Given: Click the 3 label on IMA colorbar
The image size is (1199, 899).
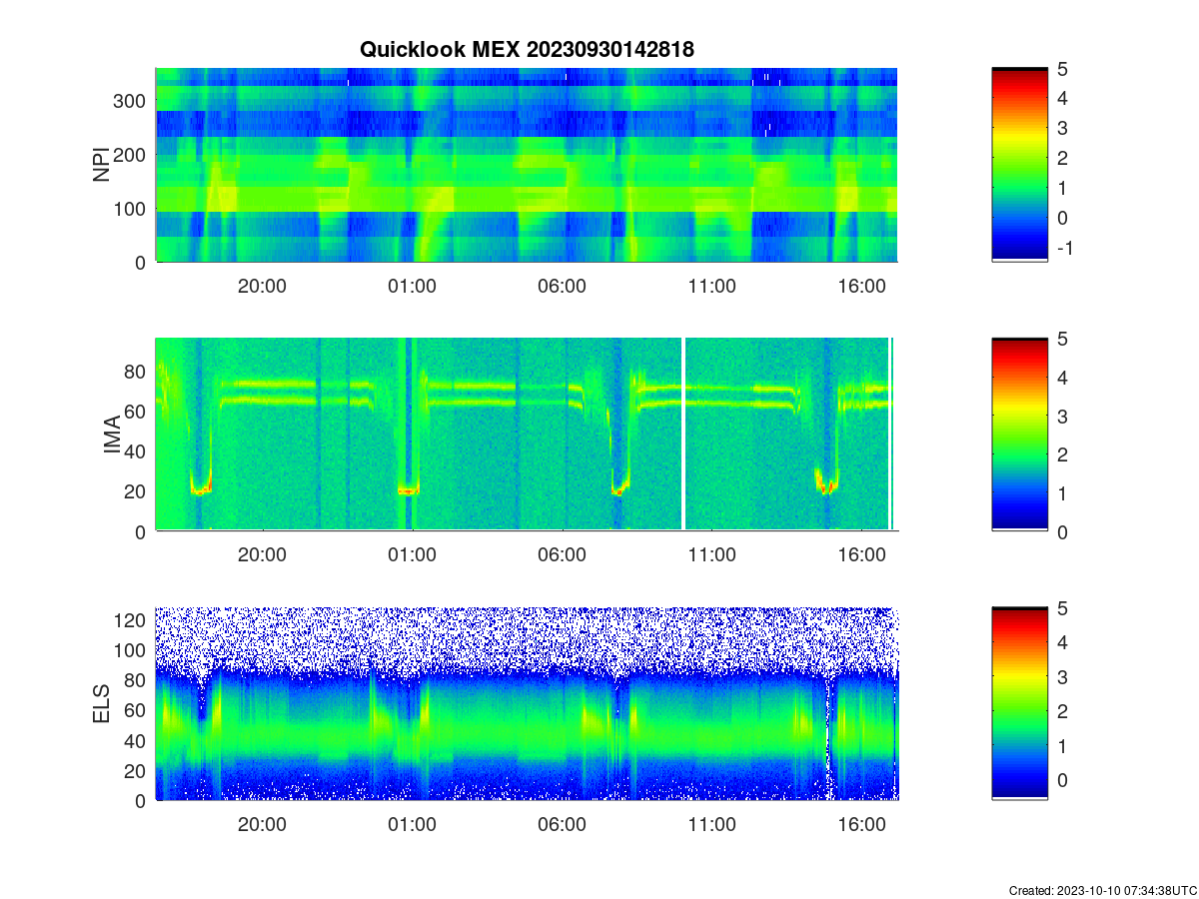Looking at the screenshot, I should 1062,416.
